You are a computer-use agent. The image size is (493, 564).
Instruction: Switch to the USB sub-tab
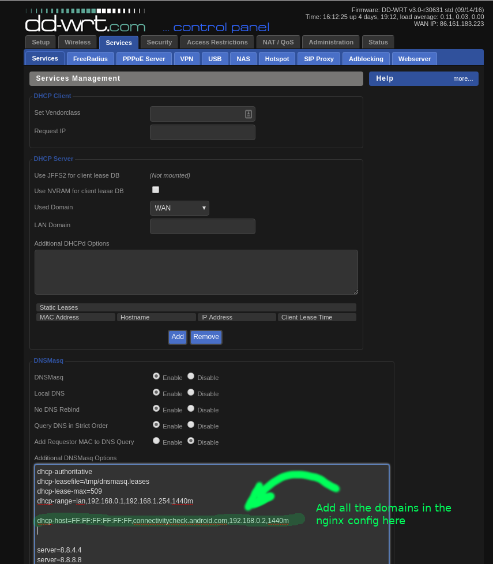point(214,59)
